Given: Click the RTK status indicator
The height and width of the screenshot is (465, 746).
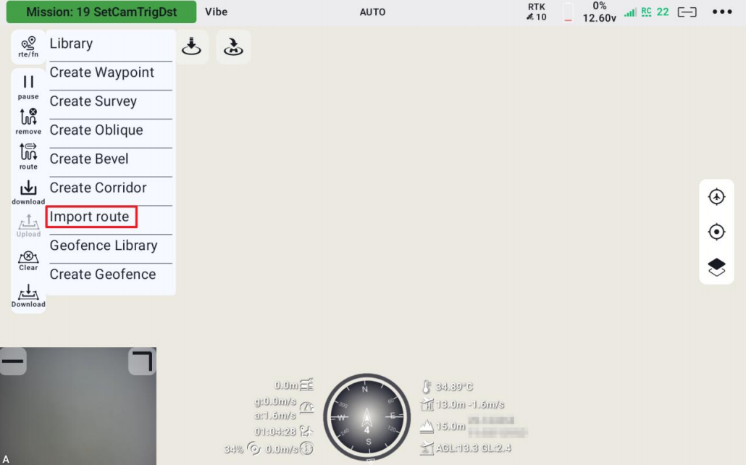Looking at the screenshot, I should [x=537, y=12].
